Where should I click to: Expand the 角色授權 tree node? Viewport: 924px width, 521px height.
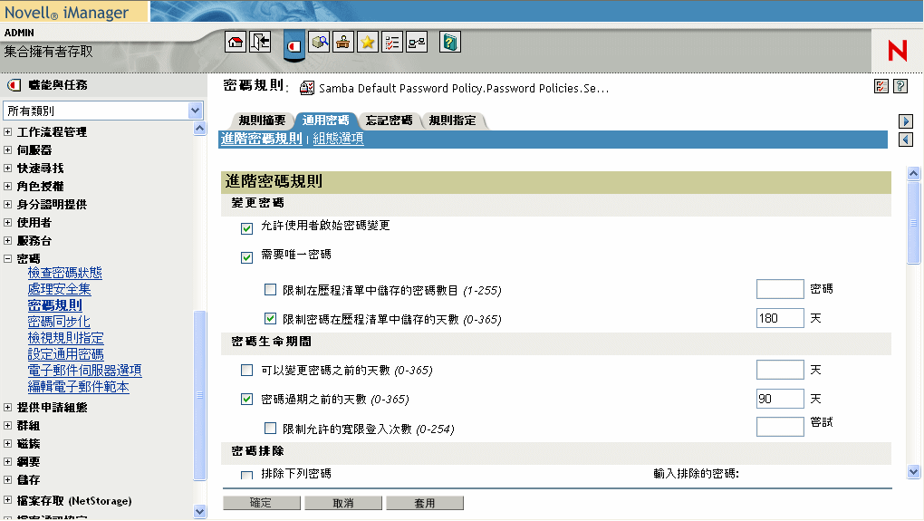coord(7,187)
